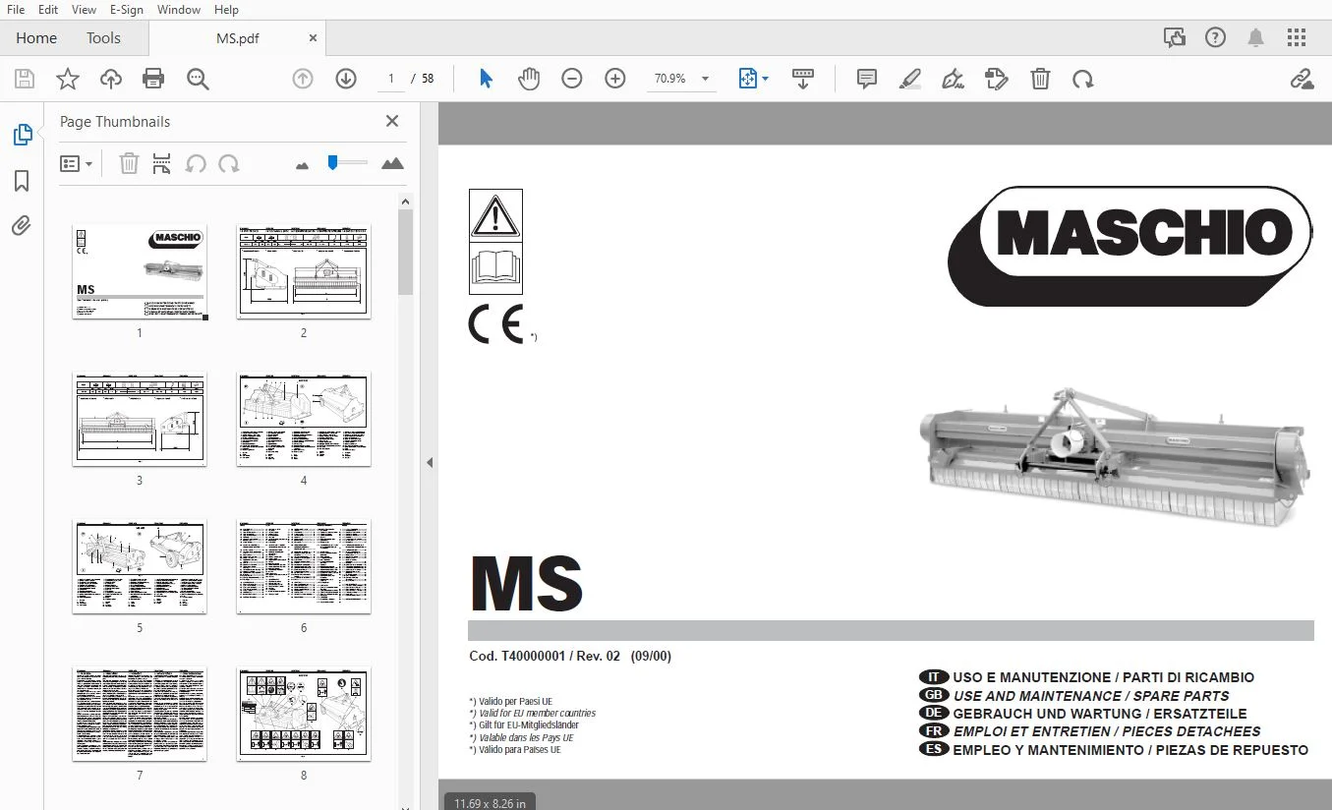Open the Bookmarks sidebar panel
Image resolution: width=1332 pixels, height=810 pixels.
point(22,181)
